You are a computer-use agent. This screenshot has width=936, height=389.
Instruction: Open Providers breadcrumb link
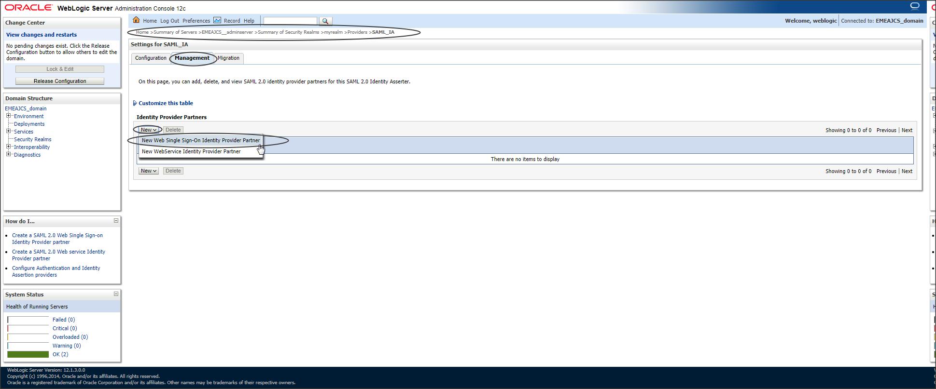357,32
